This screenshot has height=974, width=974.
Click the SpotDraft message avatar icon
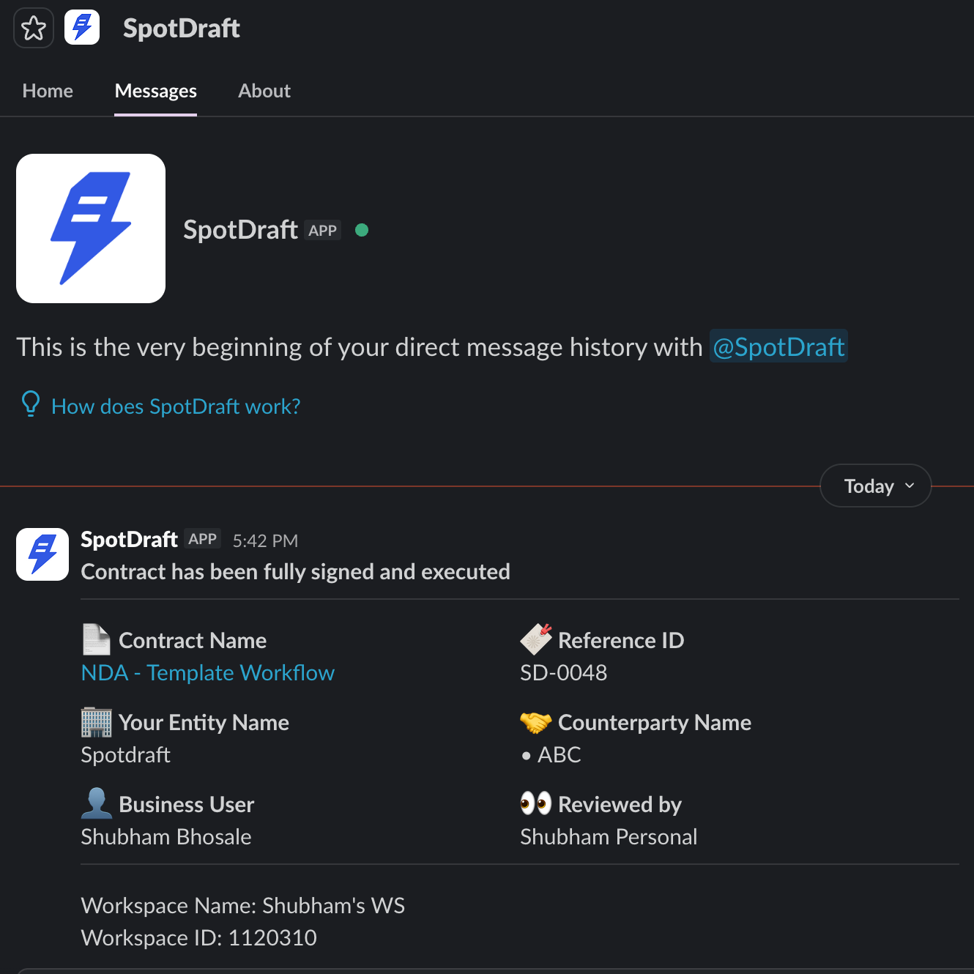tap(42, 554)
